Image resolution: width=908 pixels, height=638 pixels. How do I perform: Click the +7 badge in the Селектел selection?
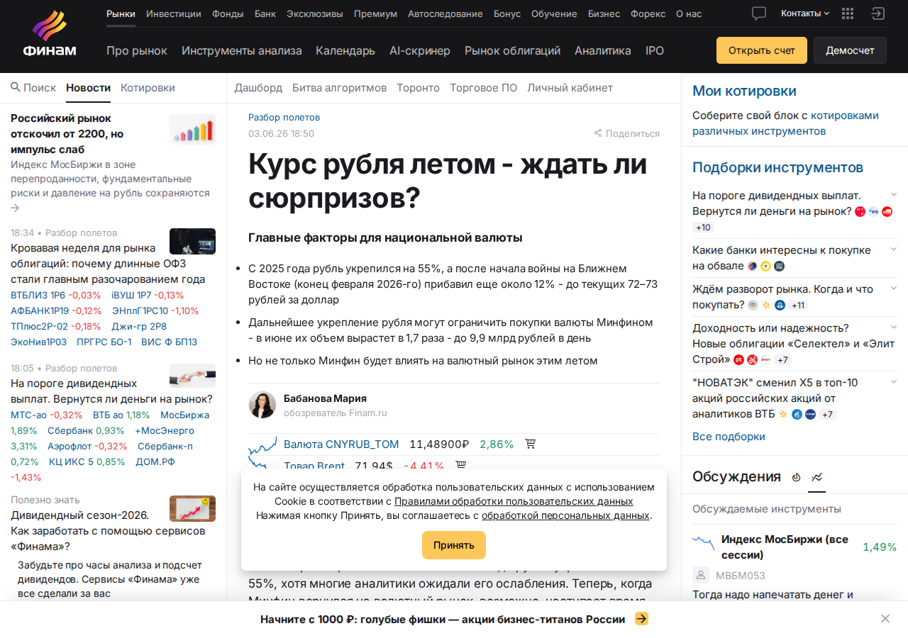[x=782, y=360]
